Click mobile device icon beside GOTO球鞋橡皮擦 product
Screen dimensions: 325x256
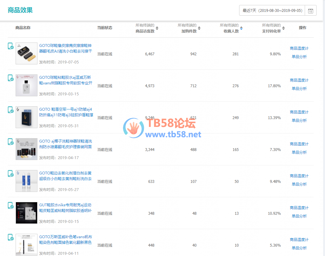pyautogui.click(x=11, y=46)
